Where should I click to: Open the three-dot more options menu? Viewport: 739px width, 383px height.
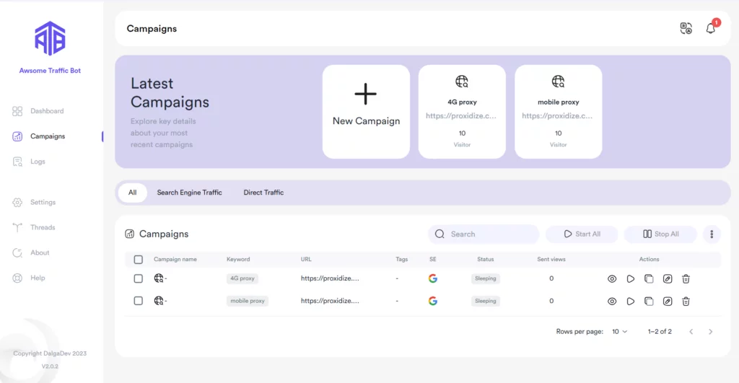coord(712,234)
